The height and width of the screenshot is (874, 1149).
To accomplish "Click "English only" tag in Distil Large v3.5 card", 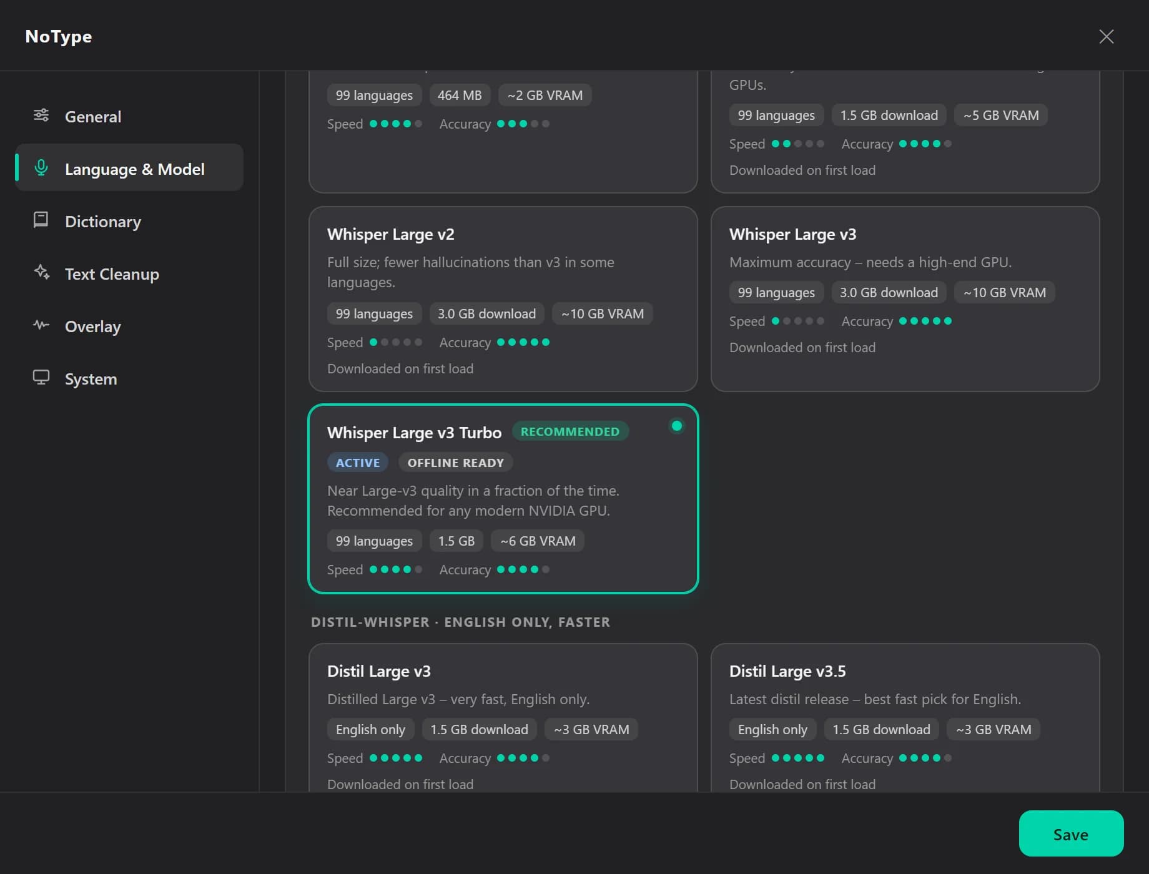I will [772, 730].
